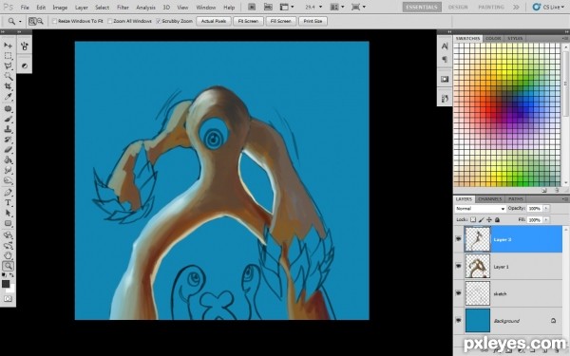Select the Rectangle shape tool

[8, 223]
